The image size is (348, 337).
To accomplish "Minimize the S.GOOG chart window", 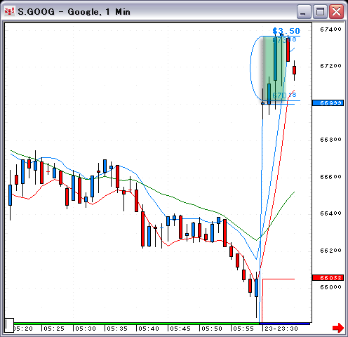I will click(304, 11).
